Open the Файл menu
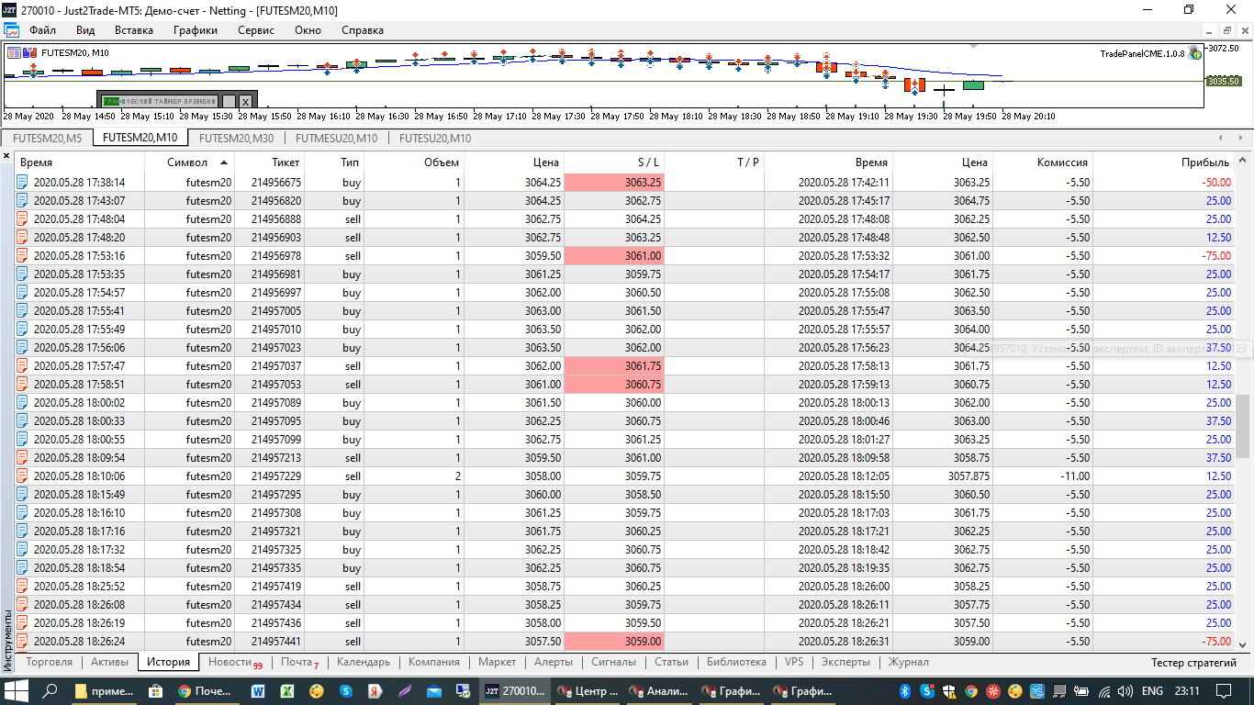 point(43,30)
